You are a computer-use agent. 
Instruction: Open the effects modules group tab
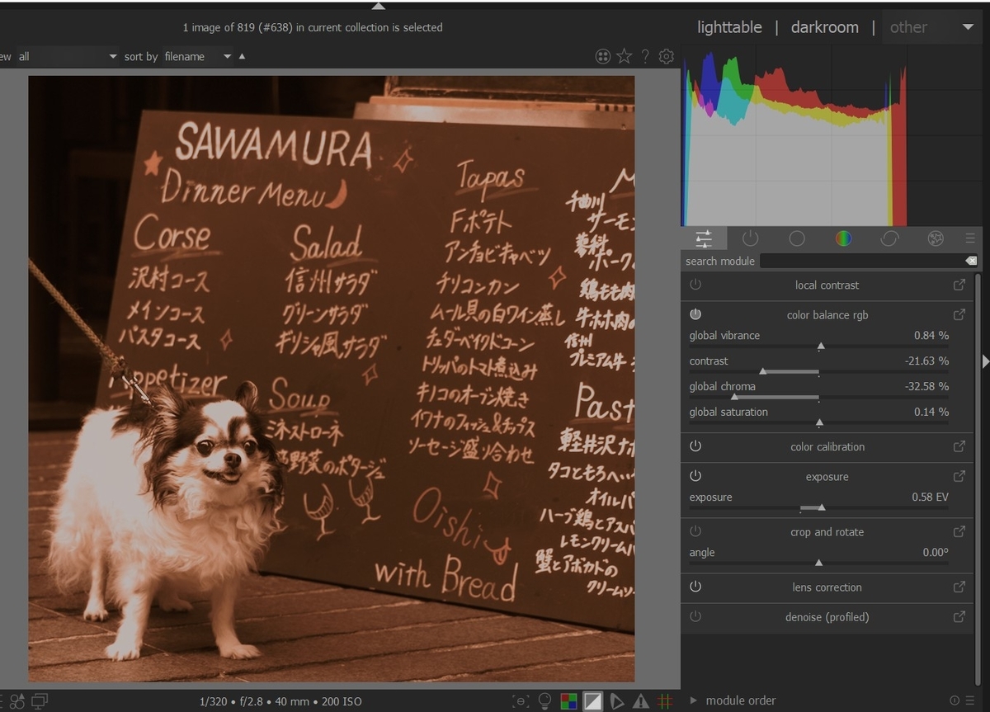[936, 238]
